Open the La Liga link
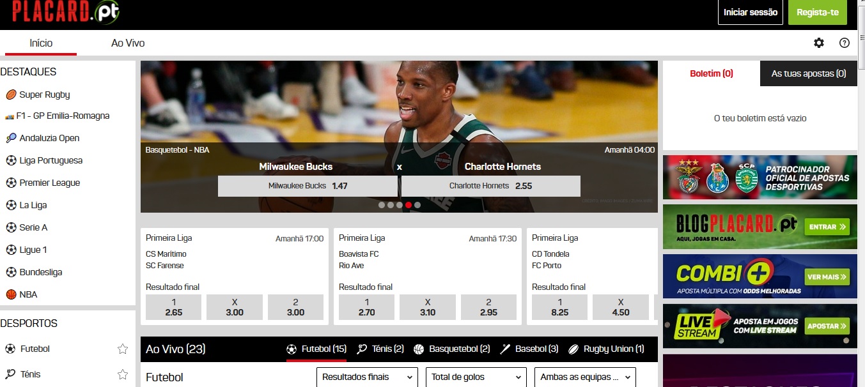 (x=33, y=205)
